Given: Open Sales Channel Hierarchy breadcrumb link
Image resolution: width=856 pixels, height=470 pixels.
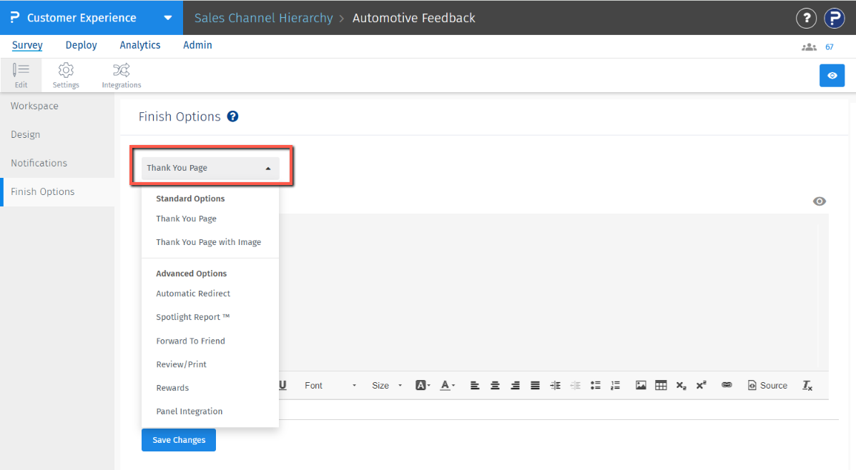Looking at the screenshot, I should (263, 18).
